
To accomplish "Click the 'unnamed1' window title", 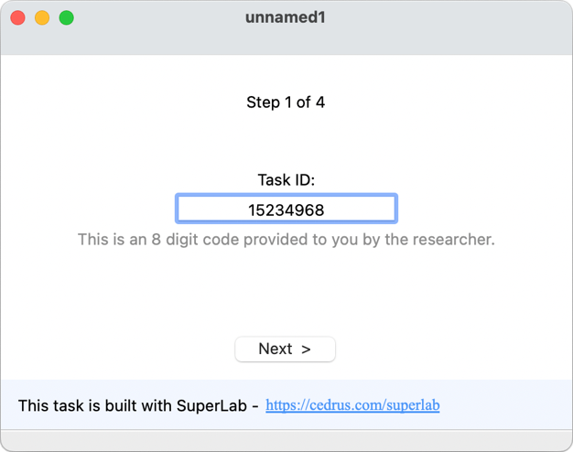I will click(286, 17).
